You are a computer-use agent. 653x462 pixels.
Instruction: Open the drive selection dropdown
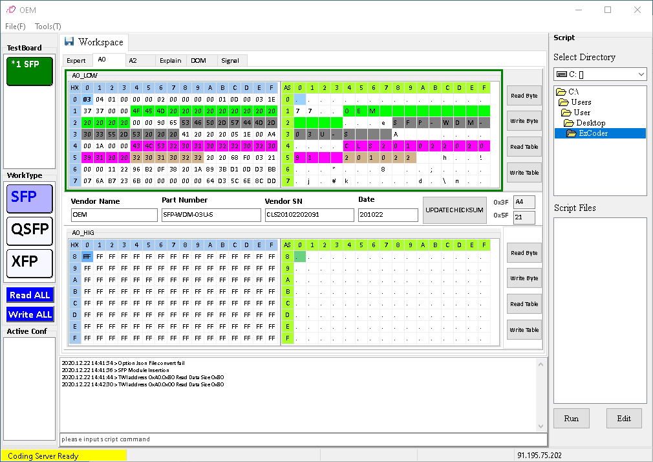pyautogui.click(x=641, y=74)
